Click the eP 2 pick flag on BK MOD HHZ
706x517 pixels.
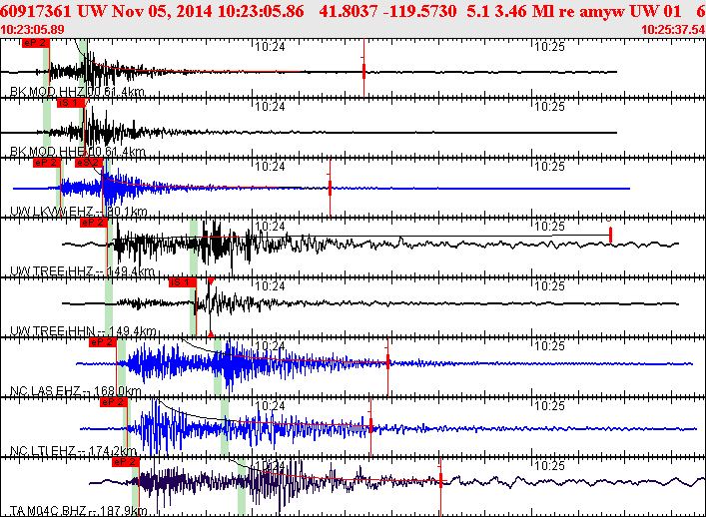point(36,43)
